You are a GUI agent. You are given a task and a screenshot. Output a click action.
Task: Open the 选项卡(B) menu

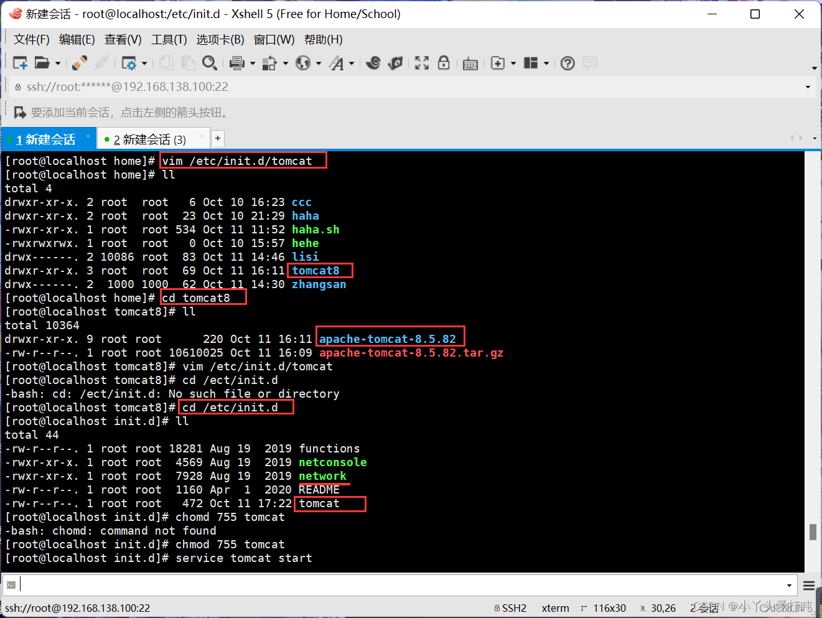[220, 39]
